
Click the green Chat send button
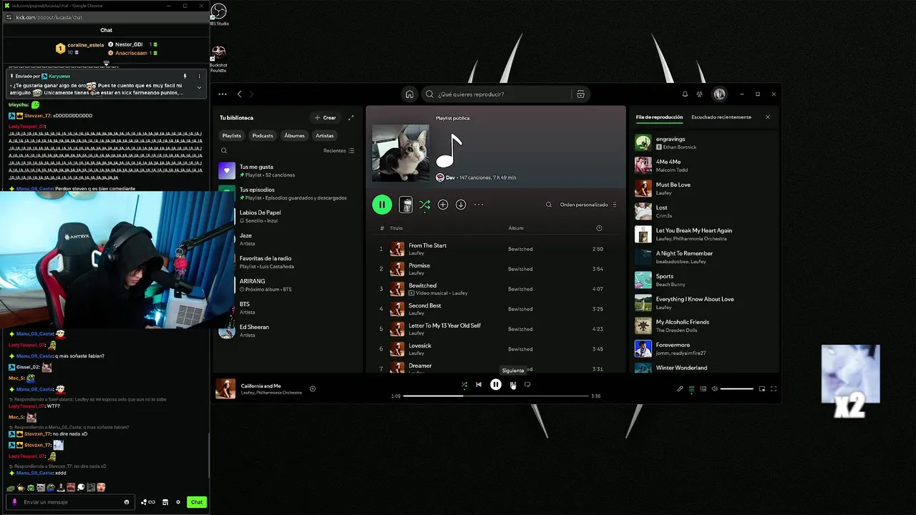[x=197, y=502]
